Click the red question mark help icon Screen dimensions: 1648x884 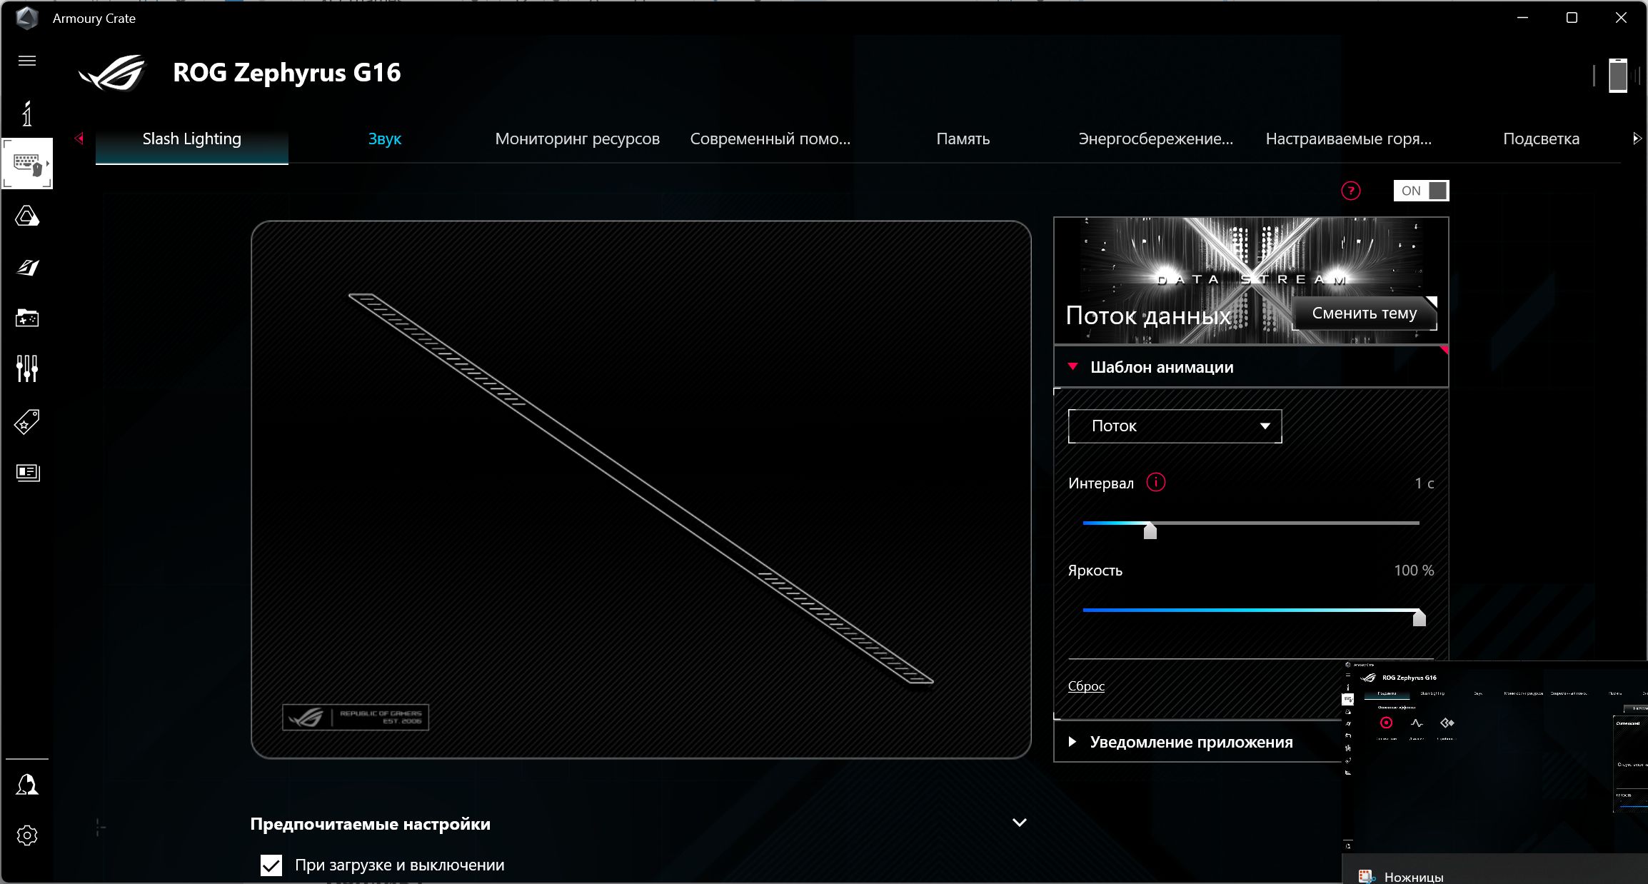pos(1350,191)
